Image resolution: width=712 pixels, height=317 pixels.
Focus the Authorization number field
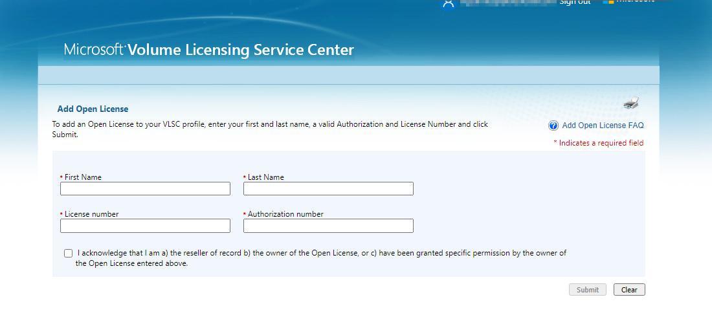tap(328, 226)
